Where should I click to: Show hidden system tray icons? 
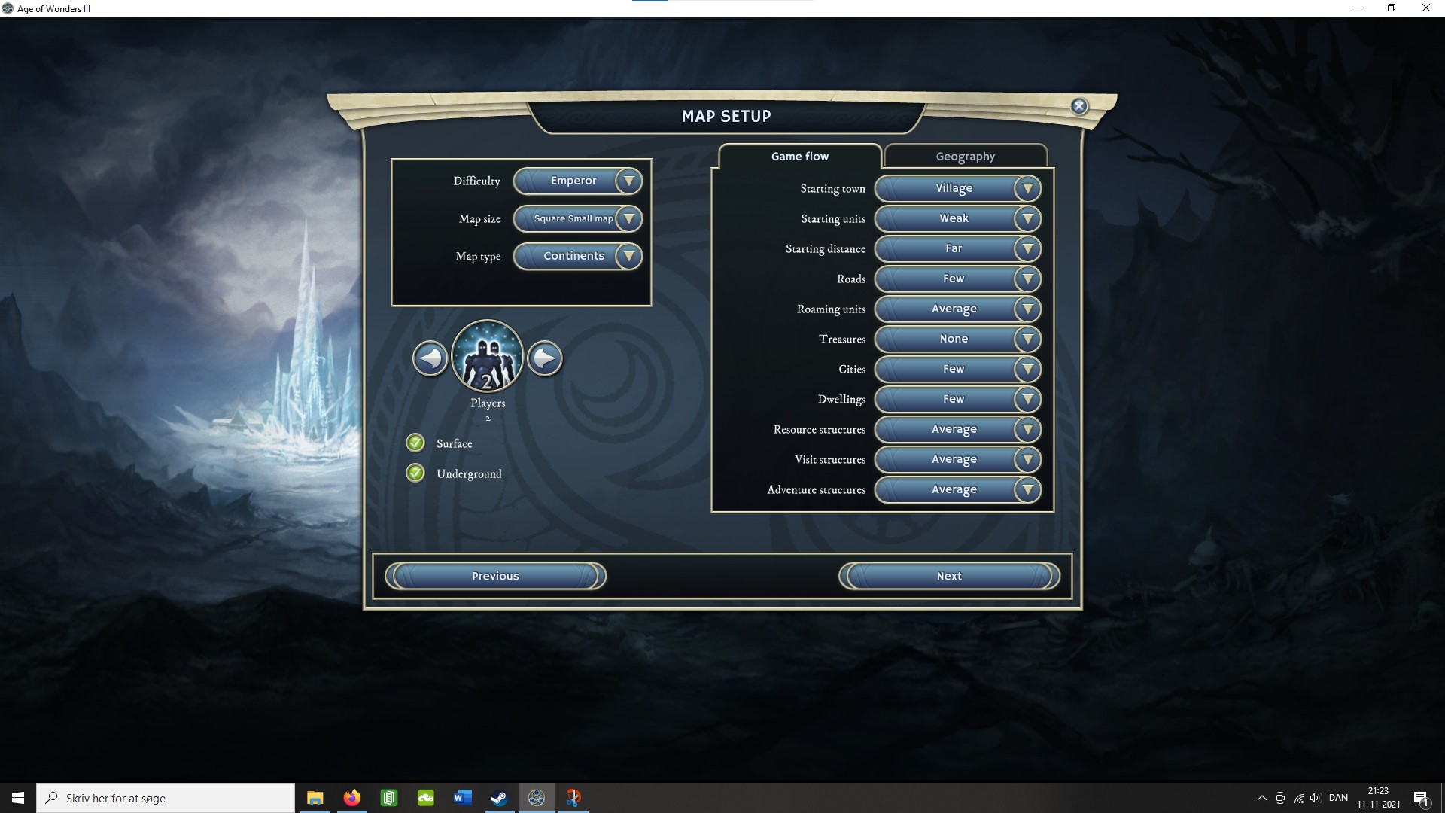(x=1261, y=798)
